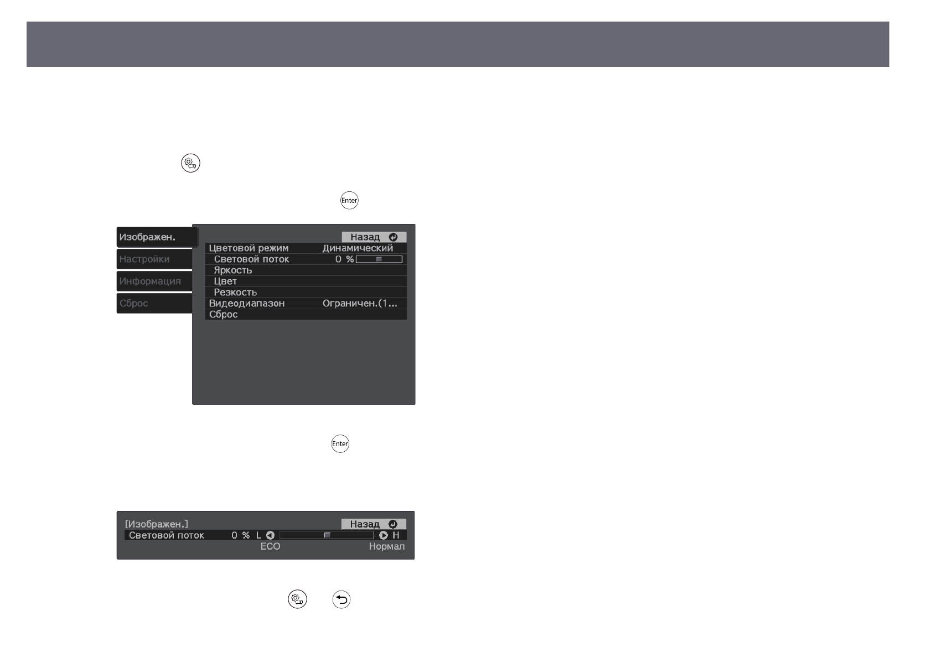
Task: Choose the Цвет menu entry
Action: 225,281
